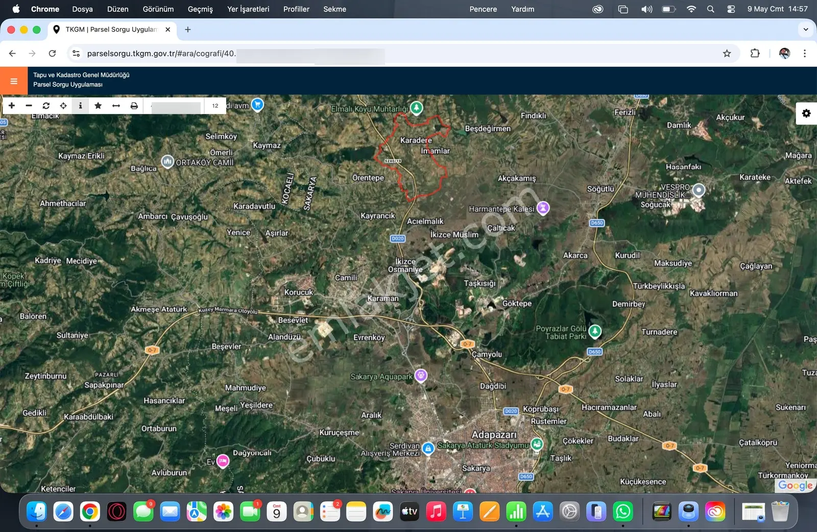
Task: Open Control Center in menu bar
Action: click(731, 9)
